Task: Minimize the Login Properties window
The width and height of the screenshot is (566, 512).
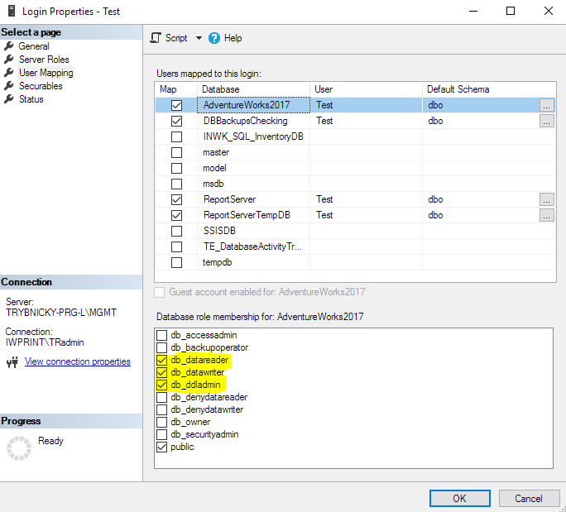Action: 473,11
